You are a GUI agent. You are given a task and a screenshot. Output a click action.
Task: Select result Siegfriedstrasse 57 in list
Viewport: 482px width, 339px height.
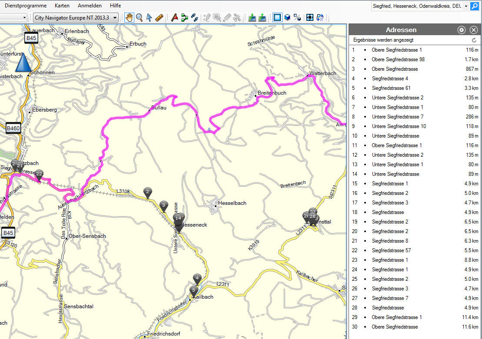391,250
